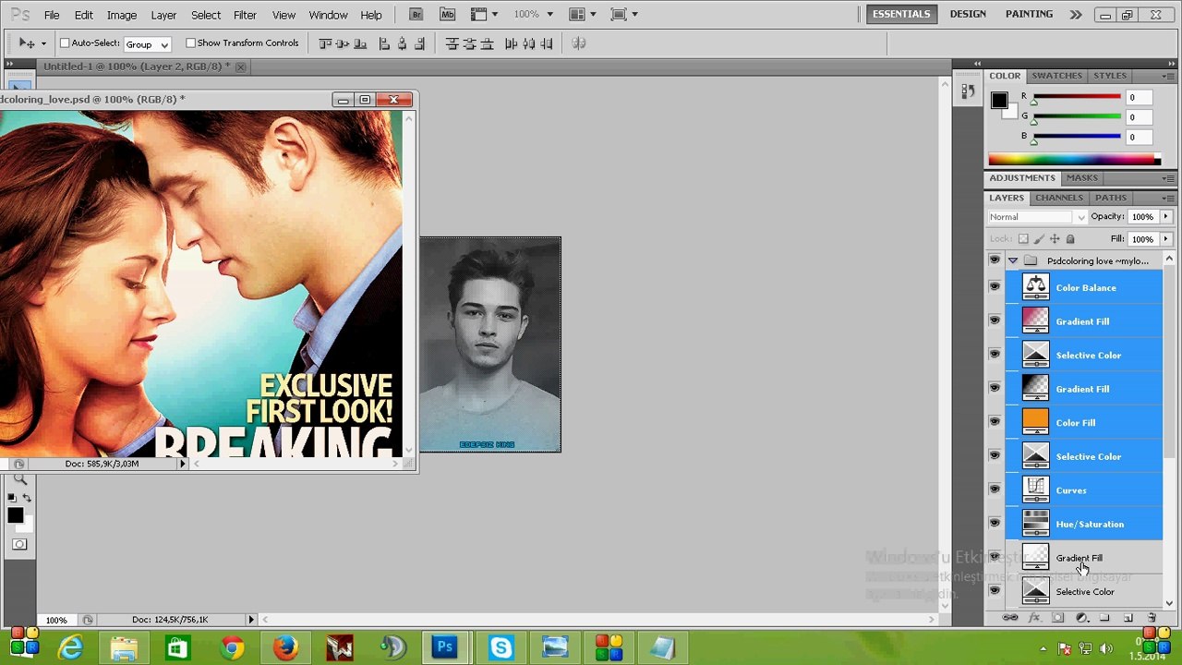Hide the Color Balance layer

coord(995,287)
